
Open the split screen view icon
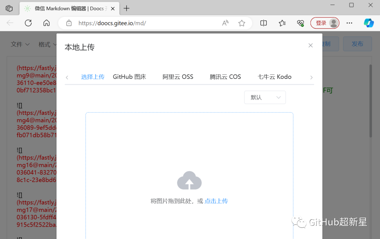[264, 23]
